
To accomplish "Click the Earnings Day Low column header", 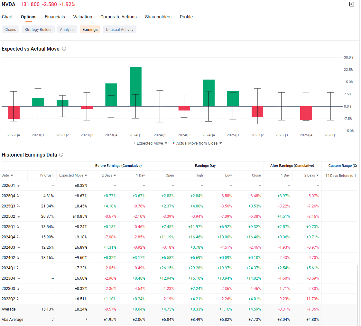I will click(228, 175).
